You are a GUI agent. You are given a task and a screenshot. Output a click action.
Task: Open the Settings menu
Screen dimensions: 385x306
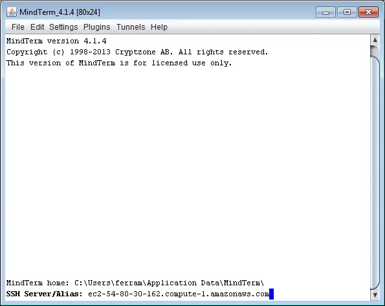[63, 27]
